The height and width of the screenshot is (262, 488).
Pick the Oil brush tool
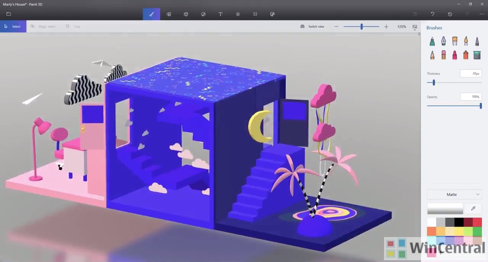click(455, 41)
